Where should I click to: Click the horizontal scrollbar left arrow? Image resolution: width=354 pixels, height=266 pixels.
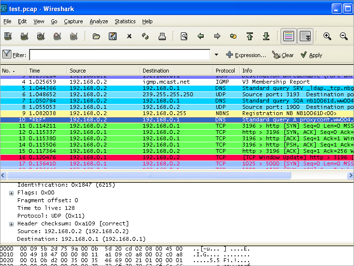click(3, 175)
